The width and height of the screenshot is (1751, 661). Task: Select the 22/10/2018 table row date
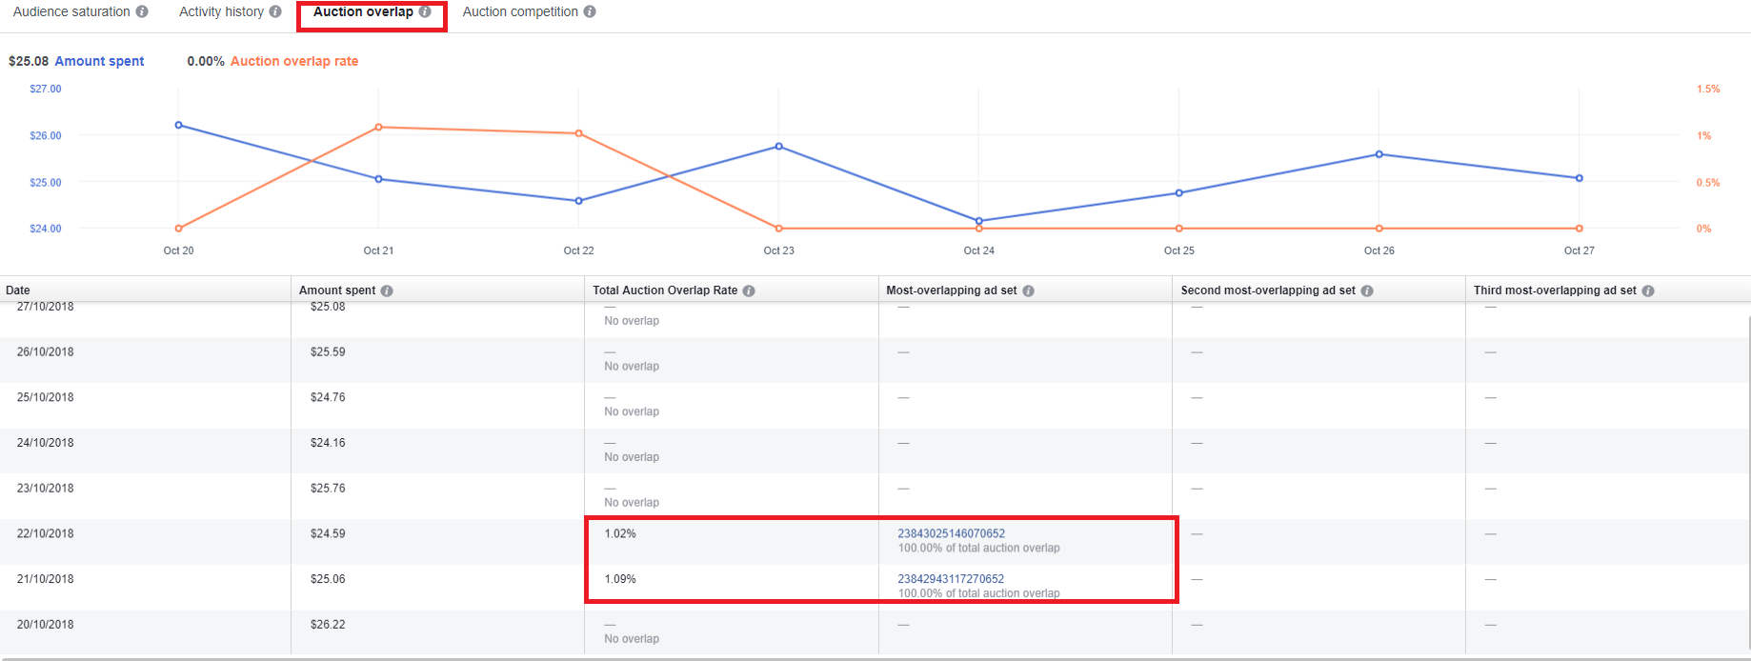(45, 533)
